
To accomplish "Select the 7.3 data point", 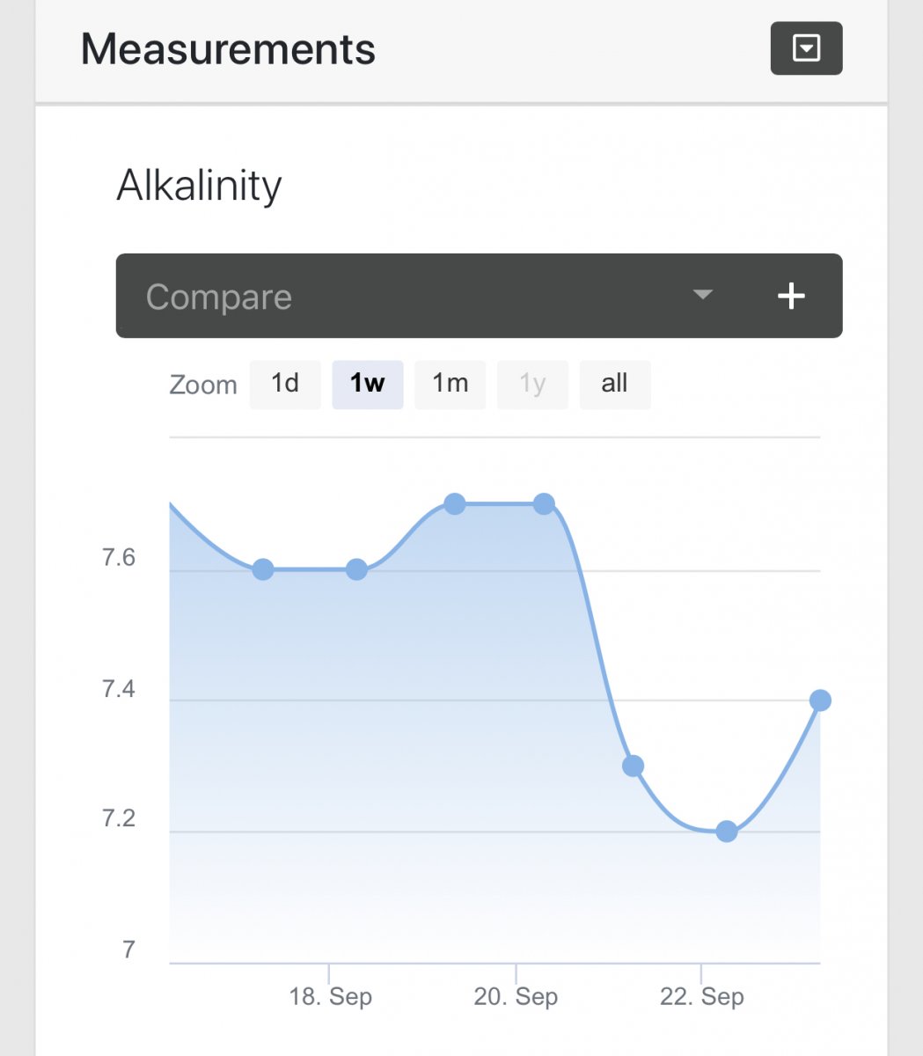I will (633, 766).
